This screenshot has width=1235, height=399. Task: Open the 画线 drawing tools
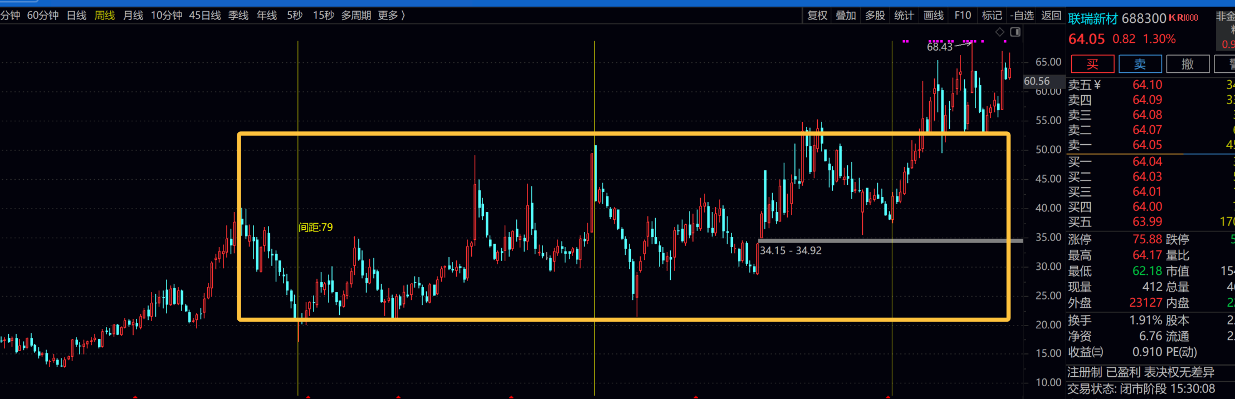(x=934, y=16)
